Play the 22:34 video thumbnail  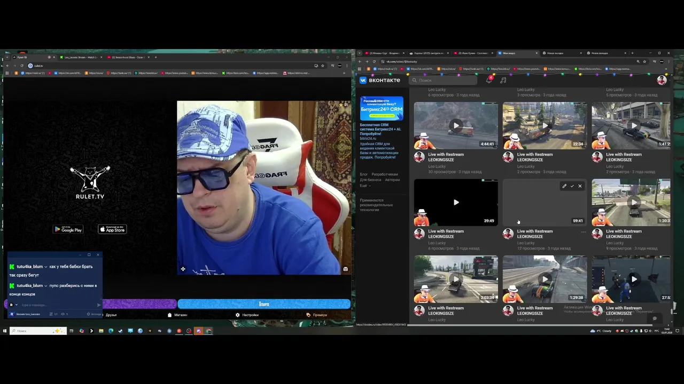pos(545,125)
